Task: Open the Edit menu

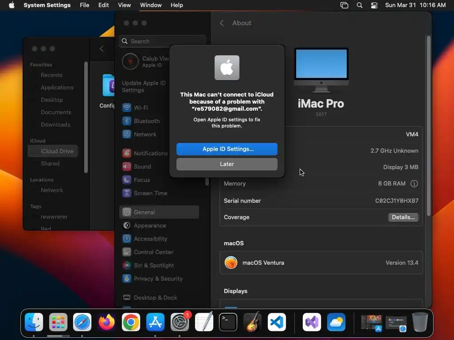Action: click(x=103, y=5)
